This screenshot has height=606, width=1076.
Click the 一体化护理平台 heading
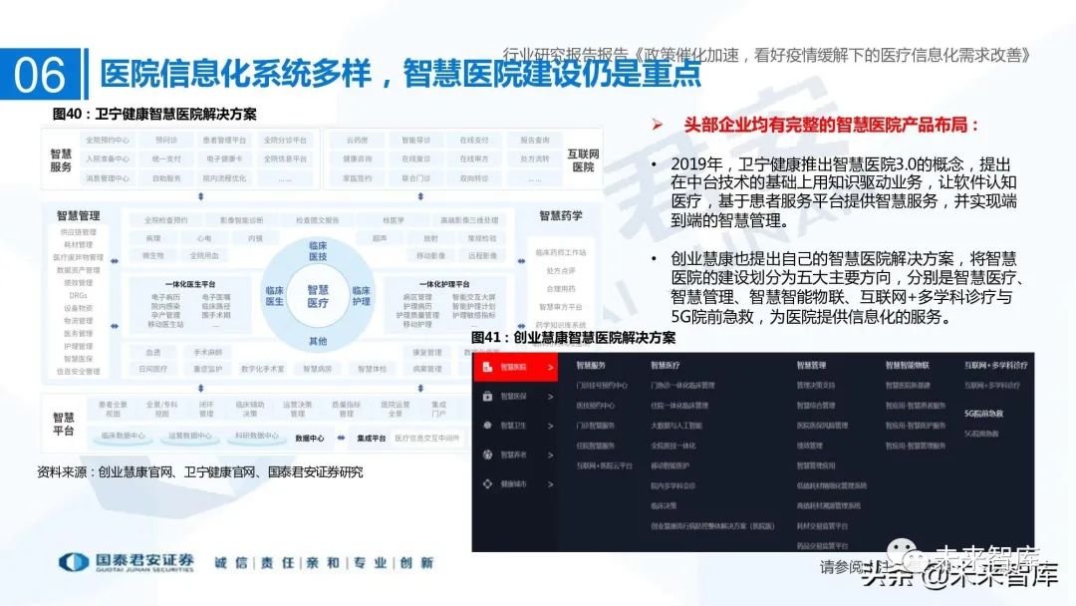[x=444, y=284]
